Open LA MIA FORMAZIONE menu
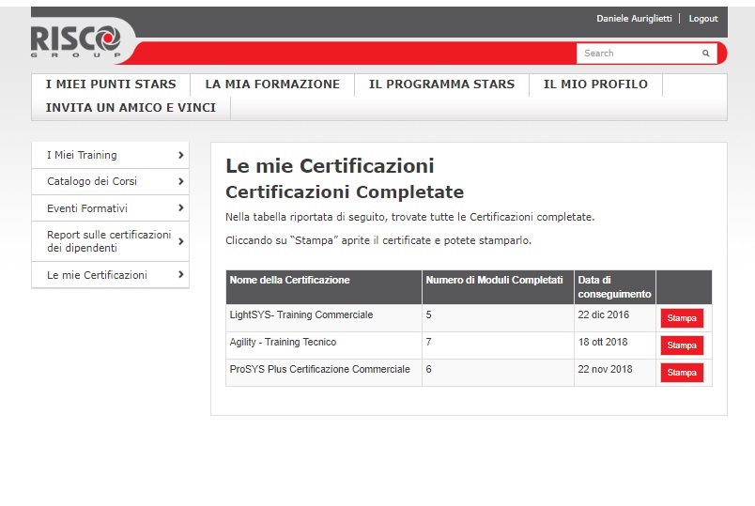 272,84
